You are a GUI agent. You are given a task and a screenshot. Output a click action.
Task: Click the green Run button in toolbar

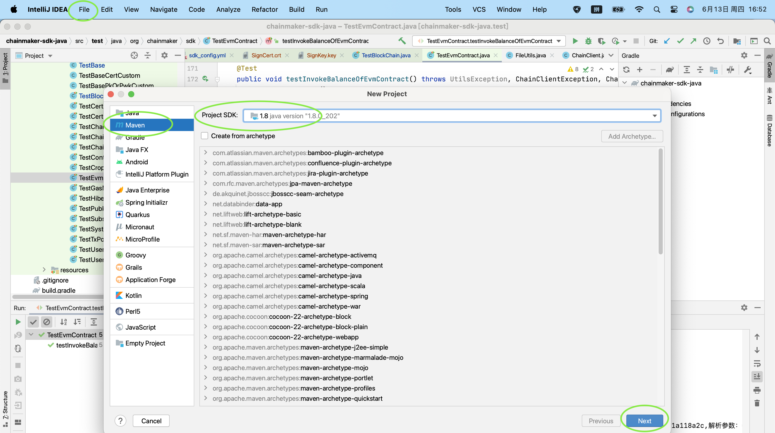tap(575, 41)
